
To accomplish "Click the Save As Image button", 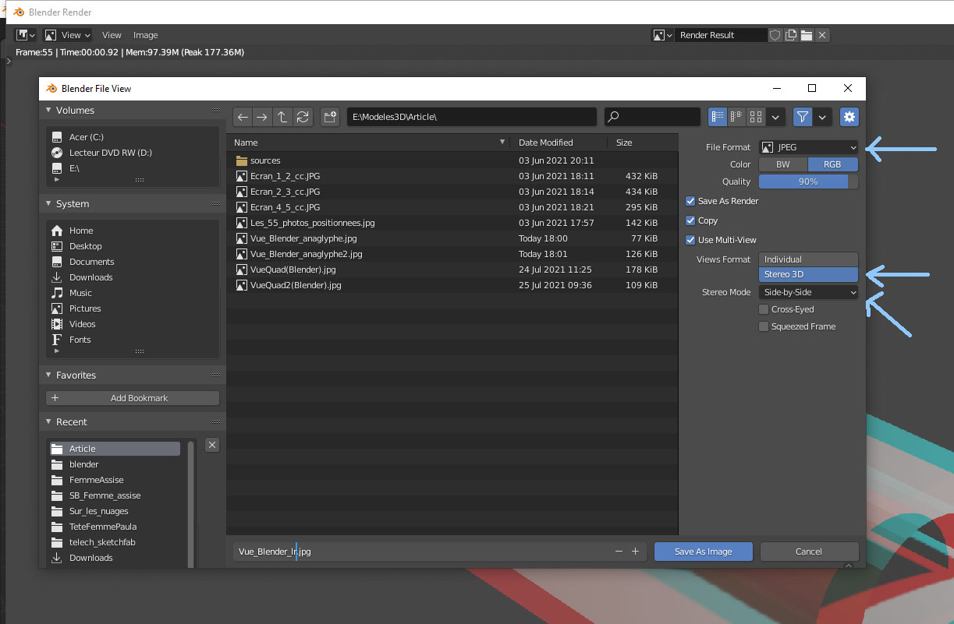I will pos(703,552).
